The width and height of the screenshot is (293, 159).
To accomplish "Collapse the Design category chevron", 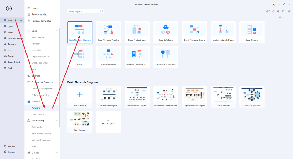I will [x=57, y=153].
